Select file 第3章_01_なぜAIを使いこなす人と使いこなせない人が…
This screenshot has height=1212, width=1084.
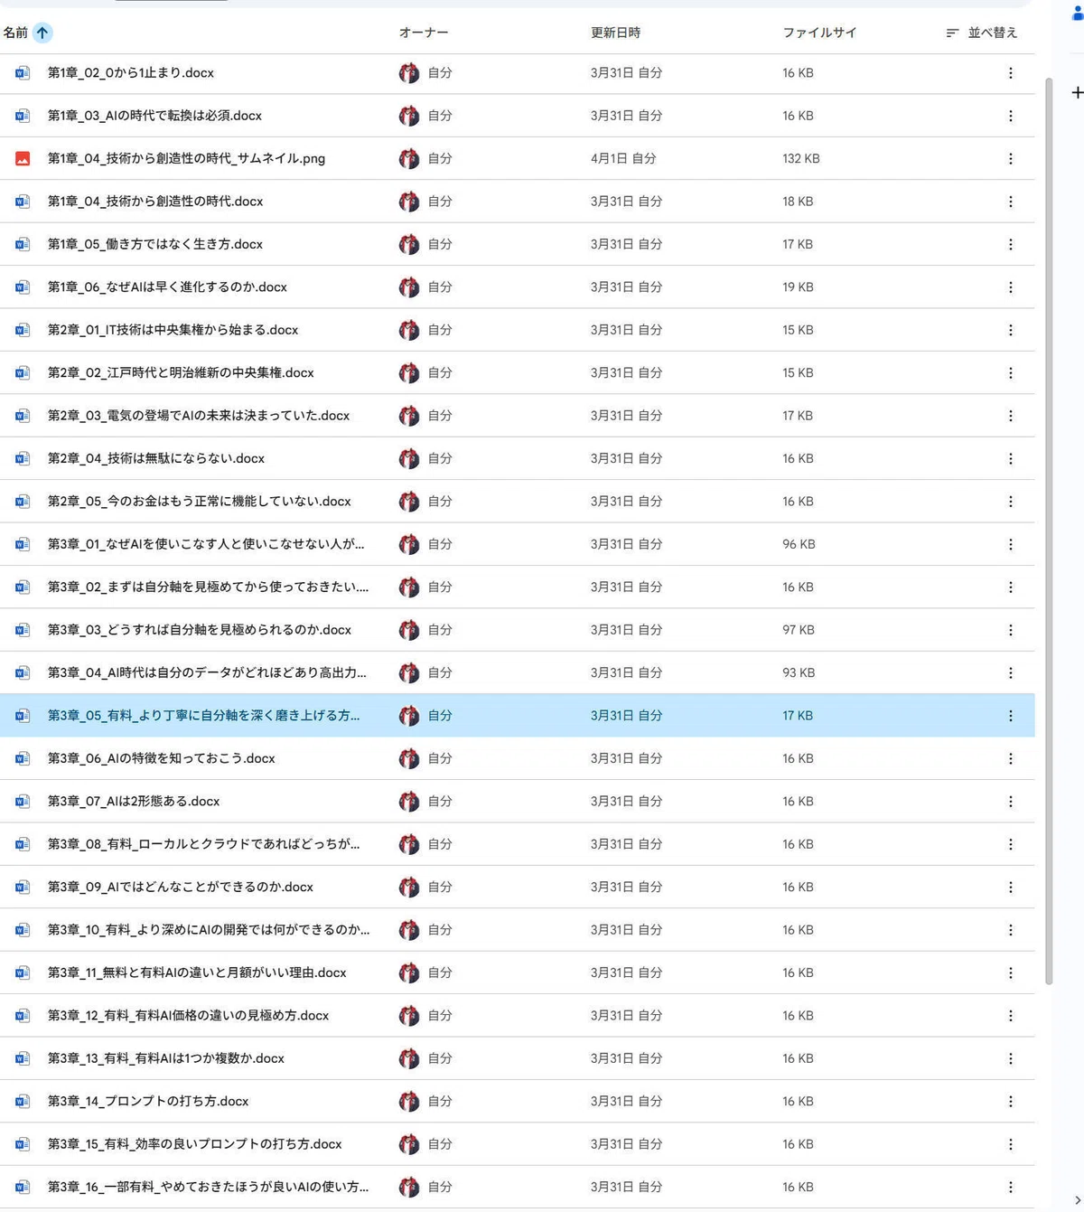click(x=518, y=544)
